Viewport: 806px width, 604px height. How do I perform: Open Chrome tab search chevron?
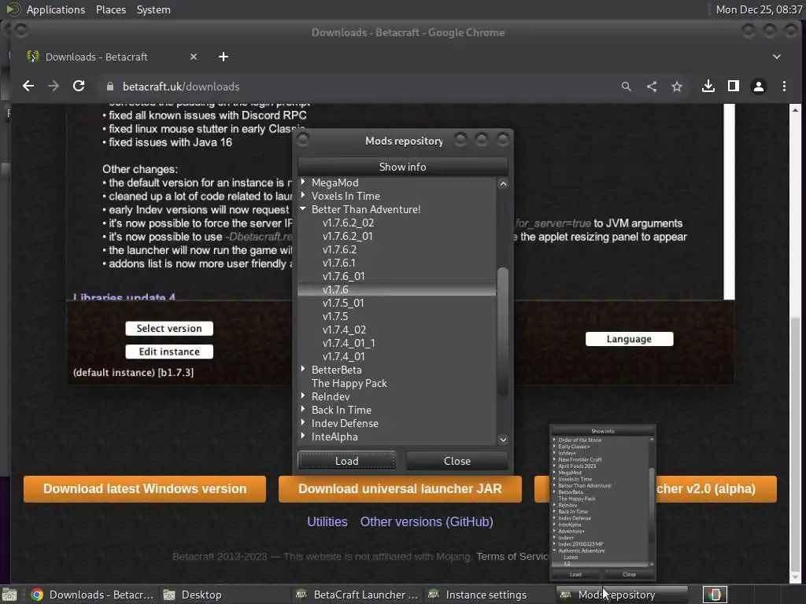pos(777,57)
